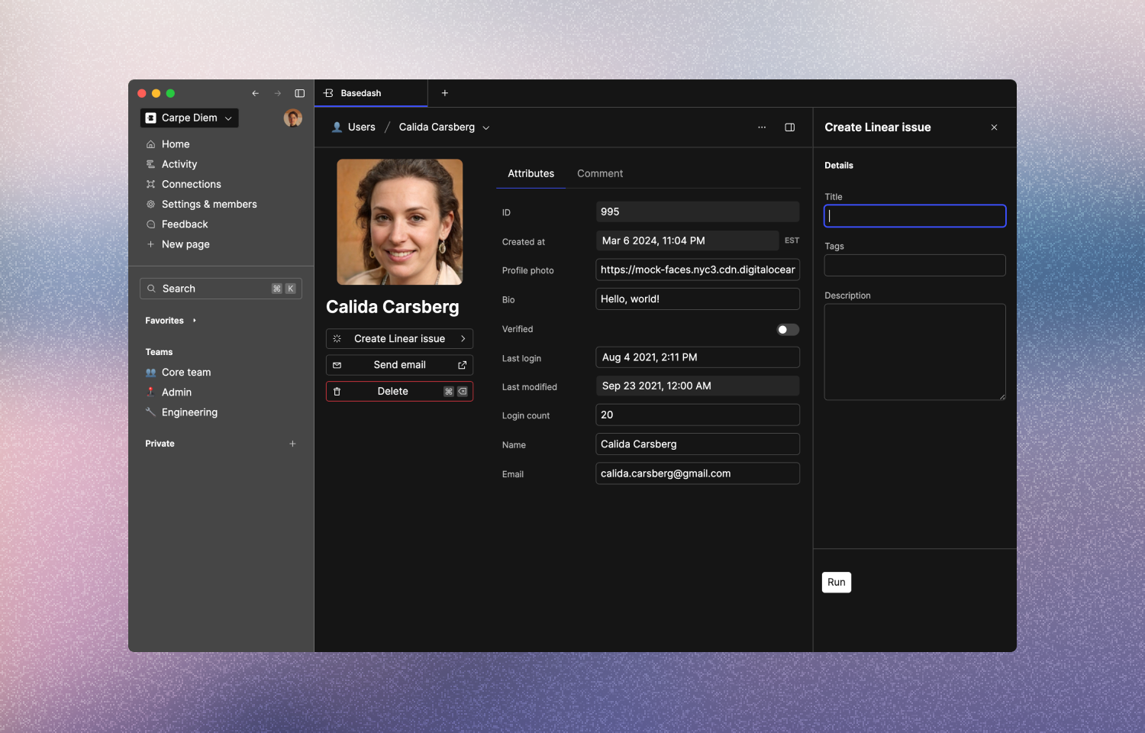The image size is (1145, 733).
Task: Click the Profile photo URL field
Action: [x=698, y=270]
